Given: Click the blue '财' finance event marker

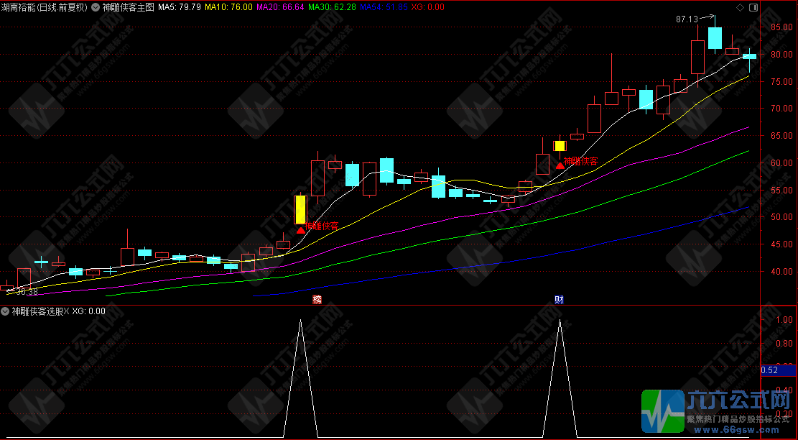Looking at the screenshot, I should (559, 299).
